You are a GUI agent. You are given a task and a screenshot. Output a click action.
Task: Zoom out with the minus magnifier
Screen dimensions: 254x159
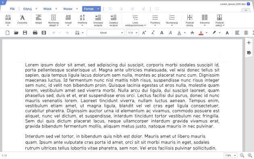coord(242,155)
